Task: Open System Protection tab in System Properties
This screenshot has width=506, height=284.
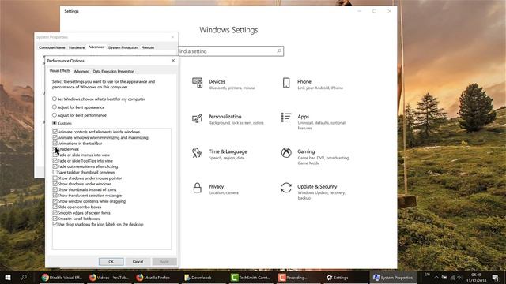Action: 123,47
